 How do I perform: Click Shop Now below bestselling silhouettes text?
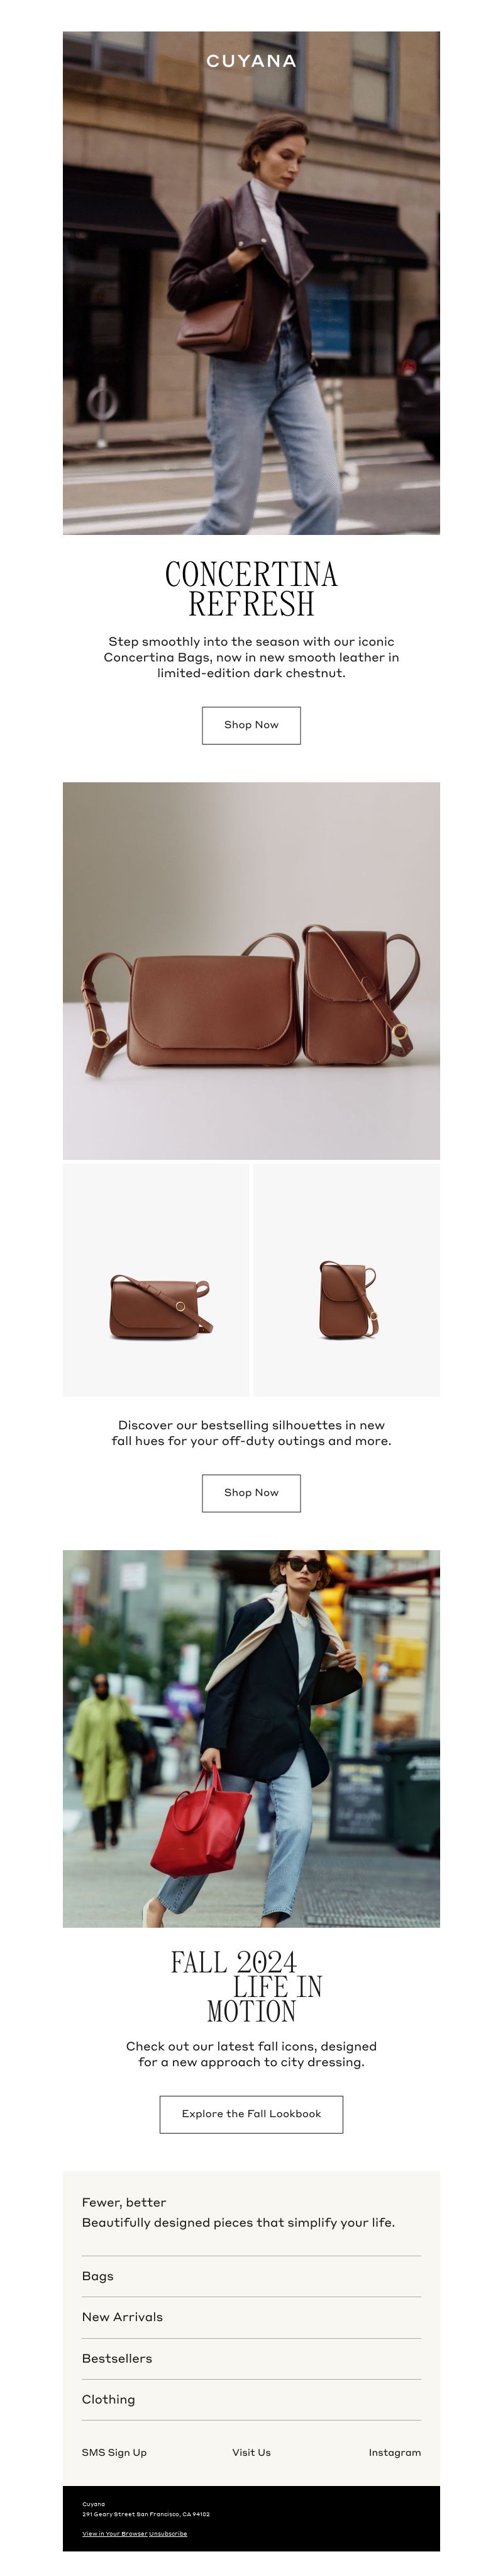251,1492
